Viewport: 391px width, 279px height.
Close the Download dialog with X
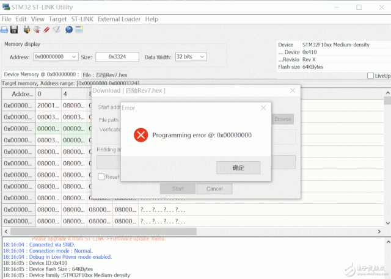click(x=293, y=90)
